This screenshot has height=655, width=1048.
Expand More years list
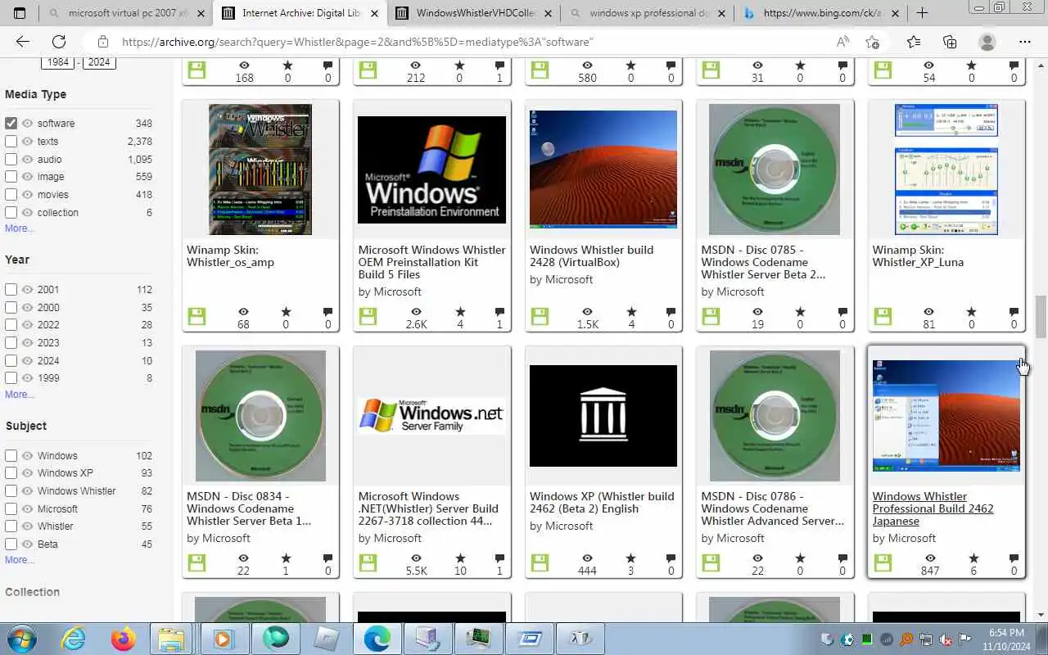tap(20, 395)
